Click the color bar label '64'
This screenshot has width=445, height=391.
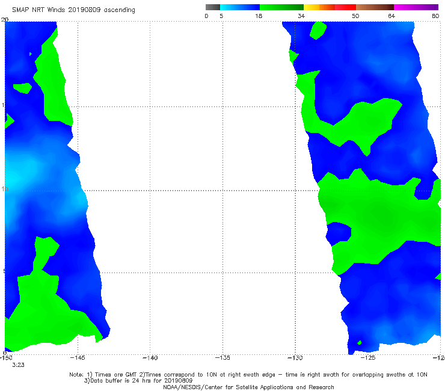pyautogui.click(x=391, y=16)
